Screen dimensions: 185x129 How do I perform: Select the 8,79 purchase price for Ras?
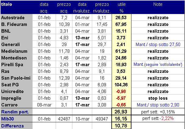pyautogui.click(x=64, y=71)
